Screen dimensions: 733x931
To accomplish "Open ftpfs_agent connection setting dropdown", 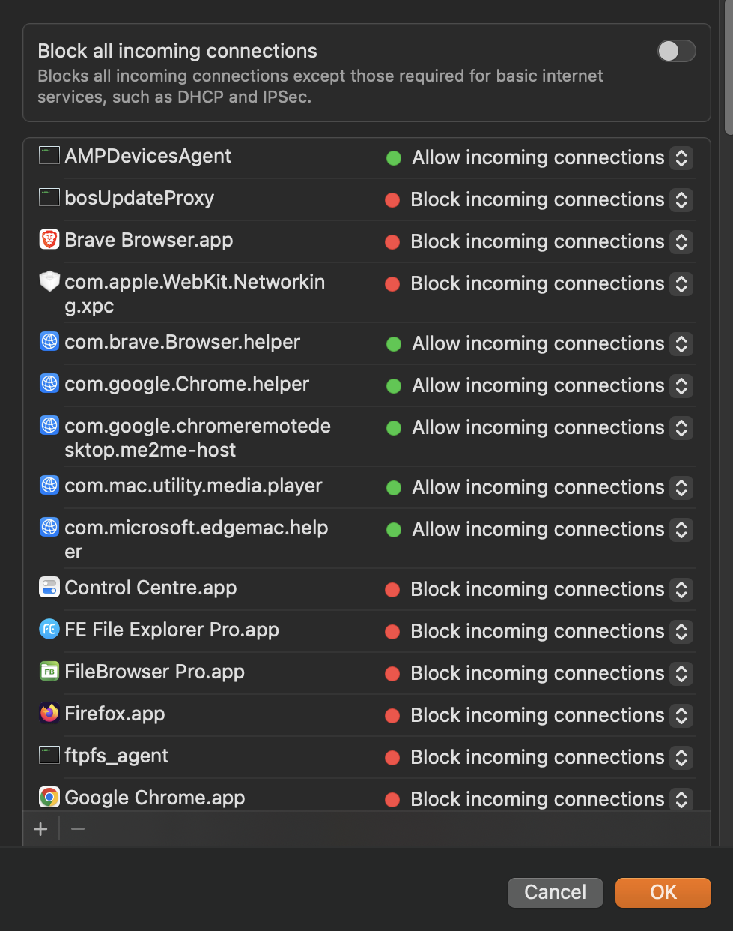I will 681,758.
